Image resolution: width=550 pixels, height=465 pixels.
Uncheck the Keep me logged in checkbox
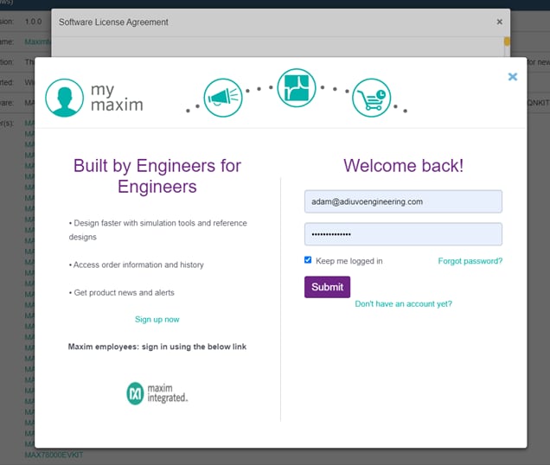click(x=309, y=260)
